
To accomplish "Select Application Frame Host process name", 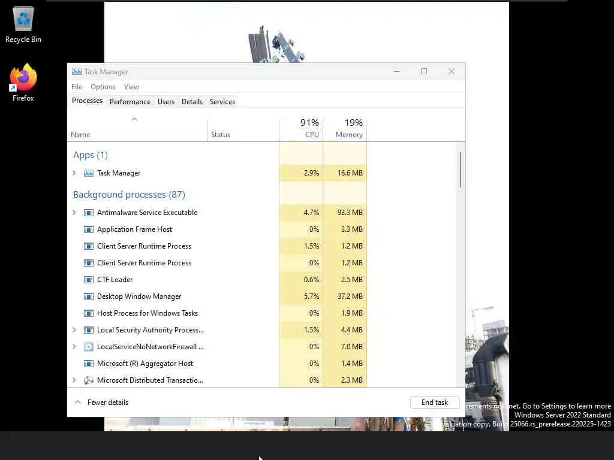I will (134, 229).
